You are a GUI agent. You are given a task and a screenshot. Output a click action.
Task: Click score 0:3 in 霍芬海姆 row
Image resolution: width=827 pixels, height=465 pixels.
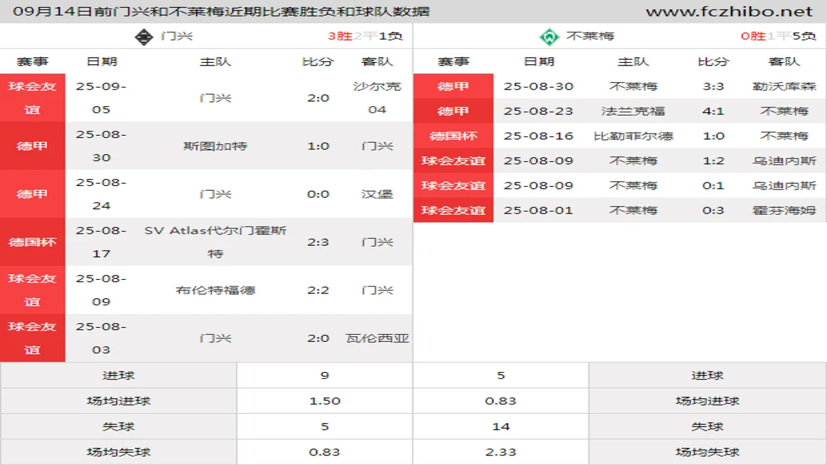713,210
